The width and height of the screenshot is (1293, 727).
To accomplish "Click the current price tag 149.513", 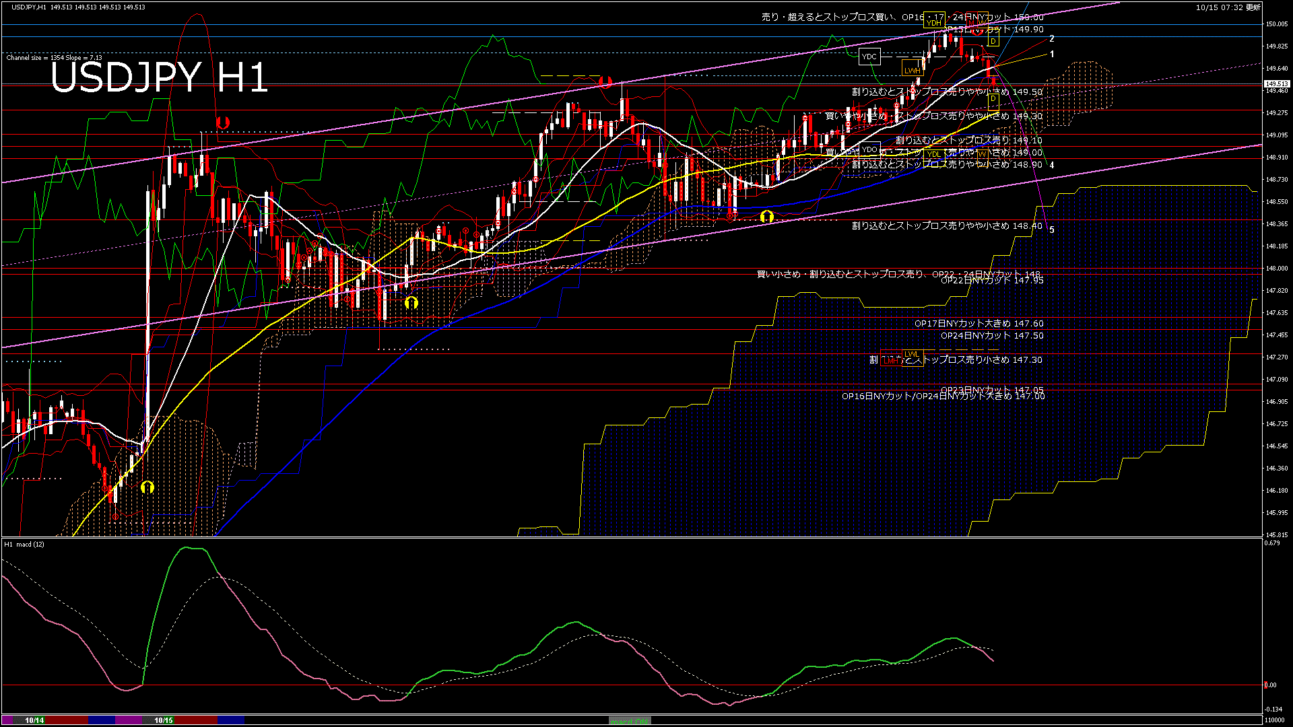I will [x=1275, y=84].
